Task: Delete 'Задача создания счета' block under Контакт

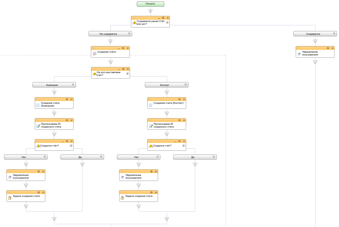Action: (x=156, y=192)
